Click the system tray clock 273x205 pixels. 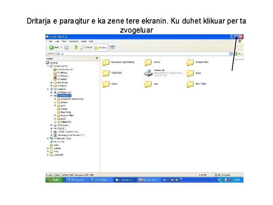tap(237, 180)
